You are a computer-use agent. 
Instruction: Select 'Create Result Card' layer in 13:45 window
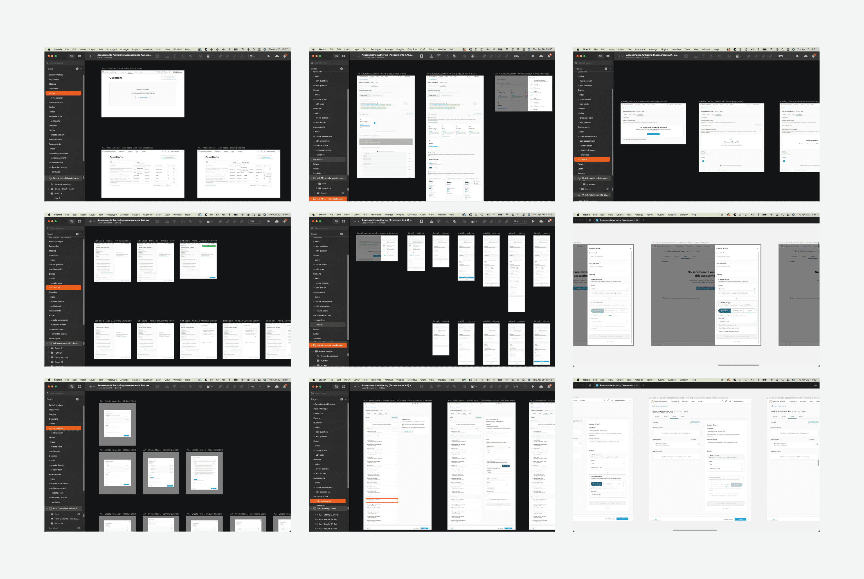[x=329, y=356]
